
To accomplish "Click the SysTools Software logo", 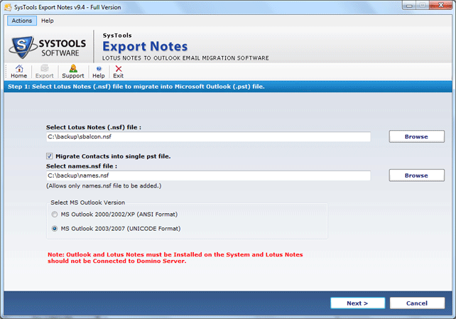I will click(48, 47).
